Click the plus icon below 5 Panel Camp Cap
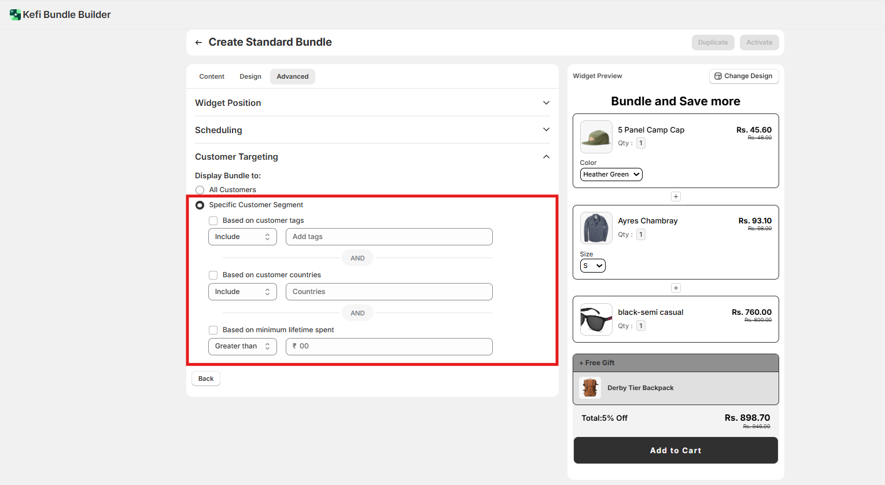Viewport: 885px width, 485px height. [x=676, y=197]
